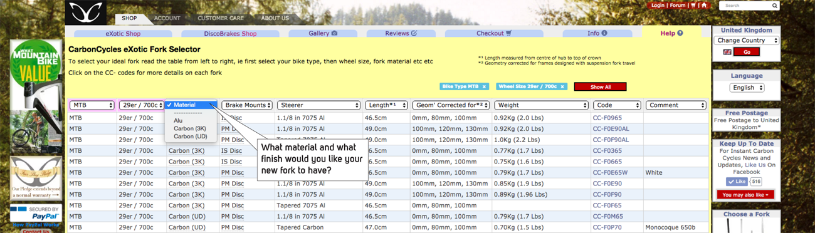Viewport: 815px width, 233px height.
Task: Open the Comment dropdown
Action: pyautogui.click(x=676, y=105)
